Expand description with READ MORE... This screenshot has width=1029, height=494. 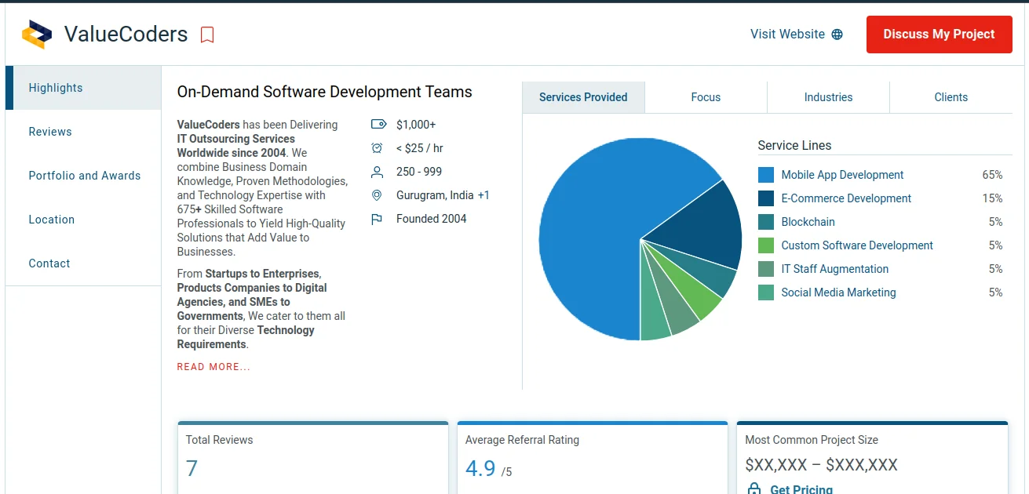(x=213, y=367)
